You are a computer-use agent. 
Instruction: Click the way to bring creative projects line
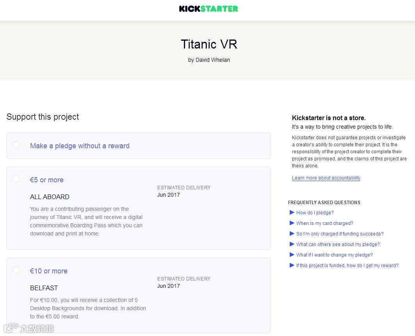[x=342, y=127]
